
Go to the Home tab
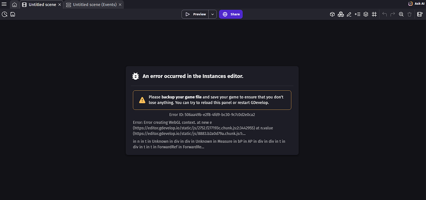pos(15,5)
